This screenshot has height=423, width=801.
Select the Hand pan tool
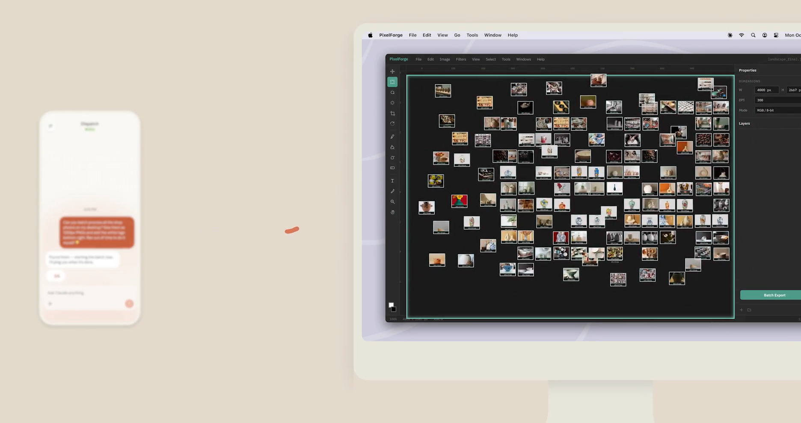pos(392,212)
